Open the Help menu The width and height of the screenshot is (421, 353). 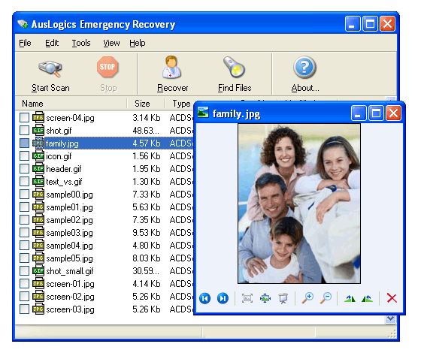click(x=137, y=43)
